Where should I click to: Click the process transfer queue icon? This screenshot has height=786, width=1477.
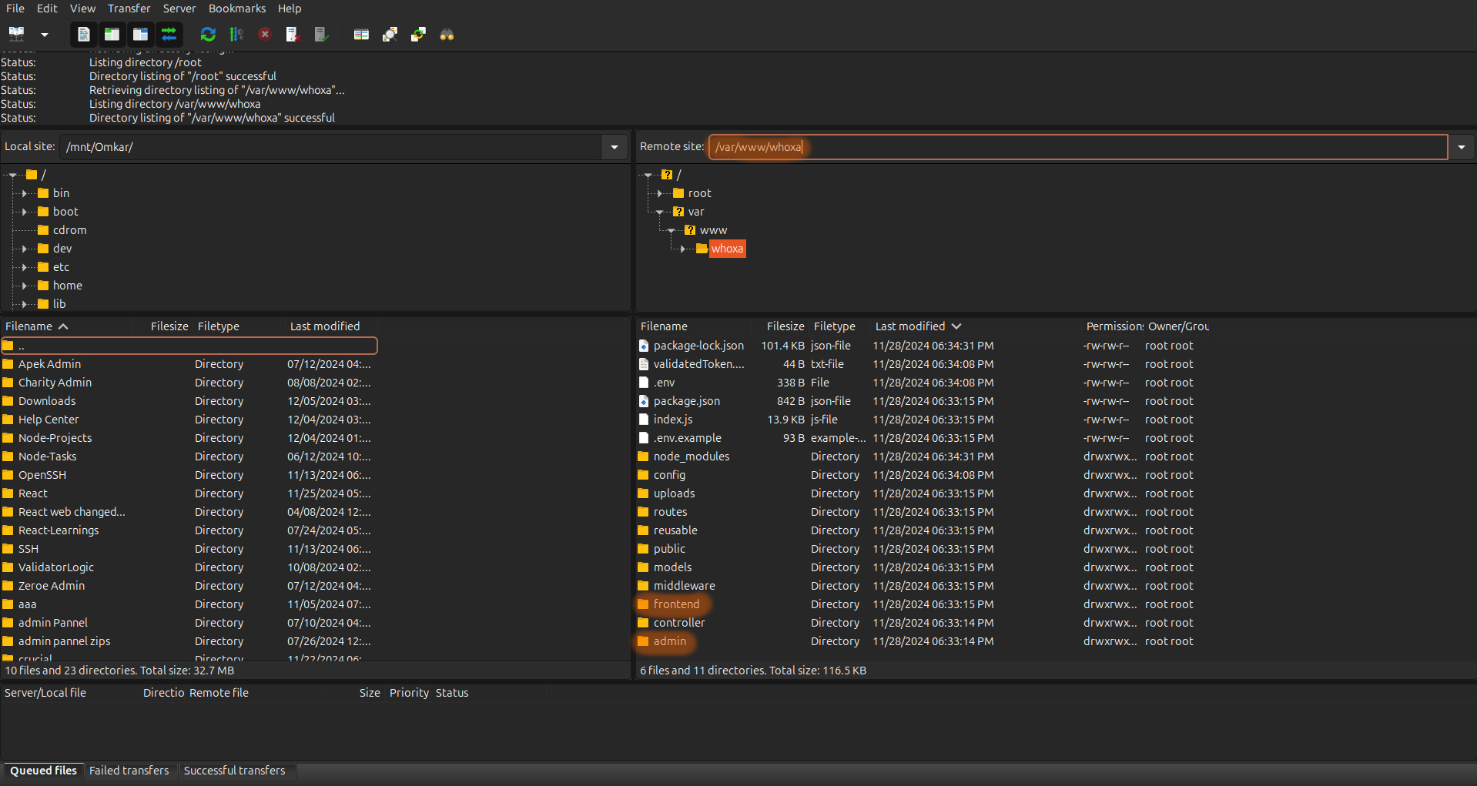(236, 34)
